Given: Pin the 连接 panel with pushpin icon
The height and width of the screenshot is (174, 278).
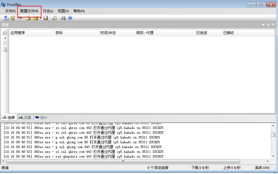Looking at the screenshot, I should click(268, 25).
